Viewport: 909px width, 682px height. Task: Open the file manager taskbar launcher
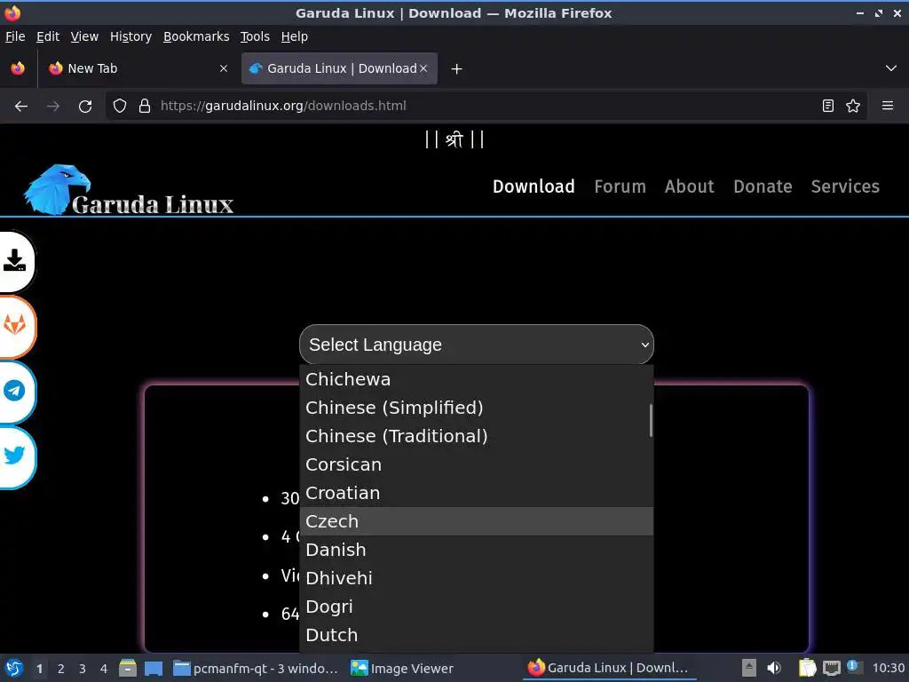click(128, 668)
